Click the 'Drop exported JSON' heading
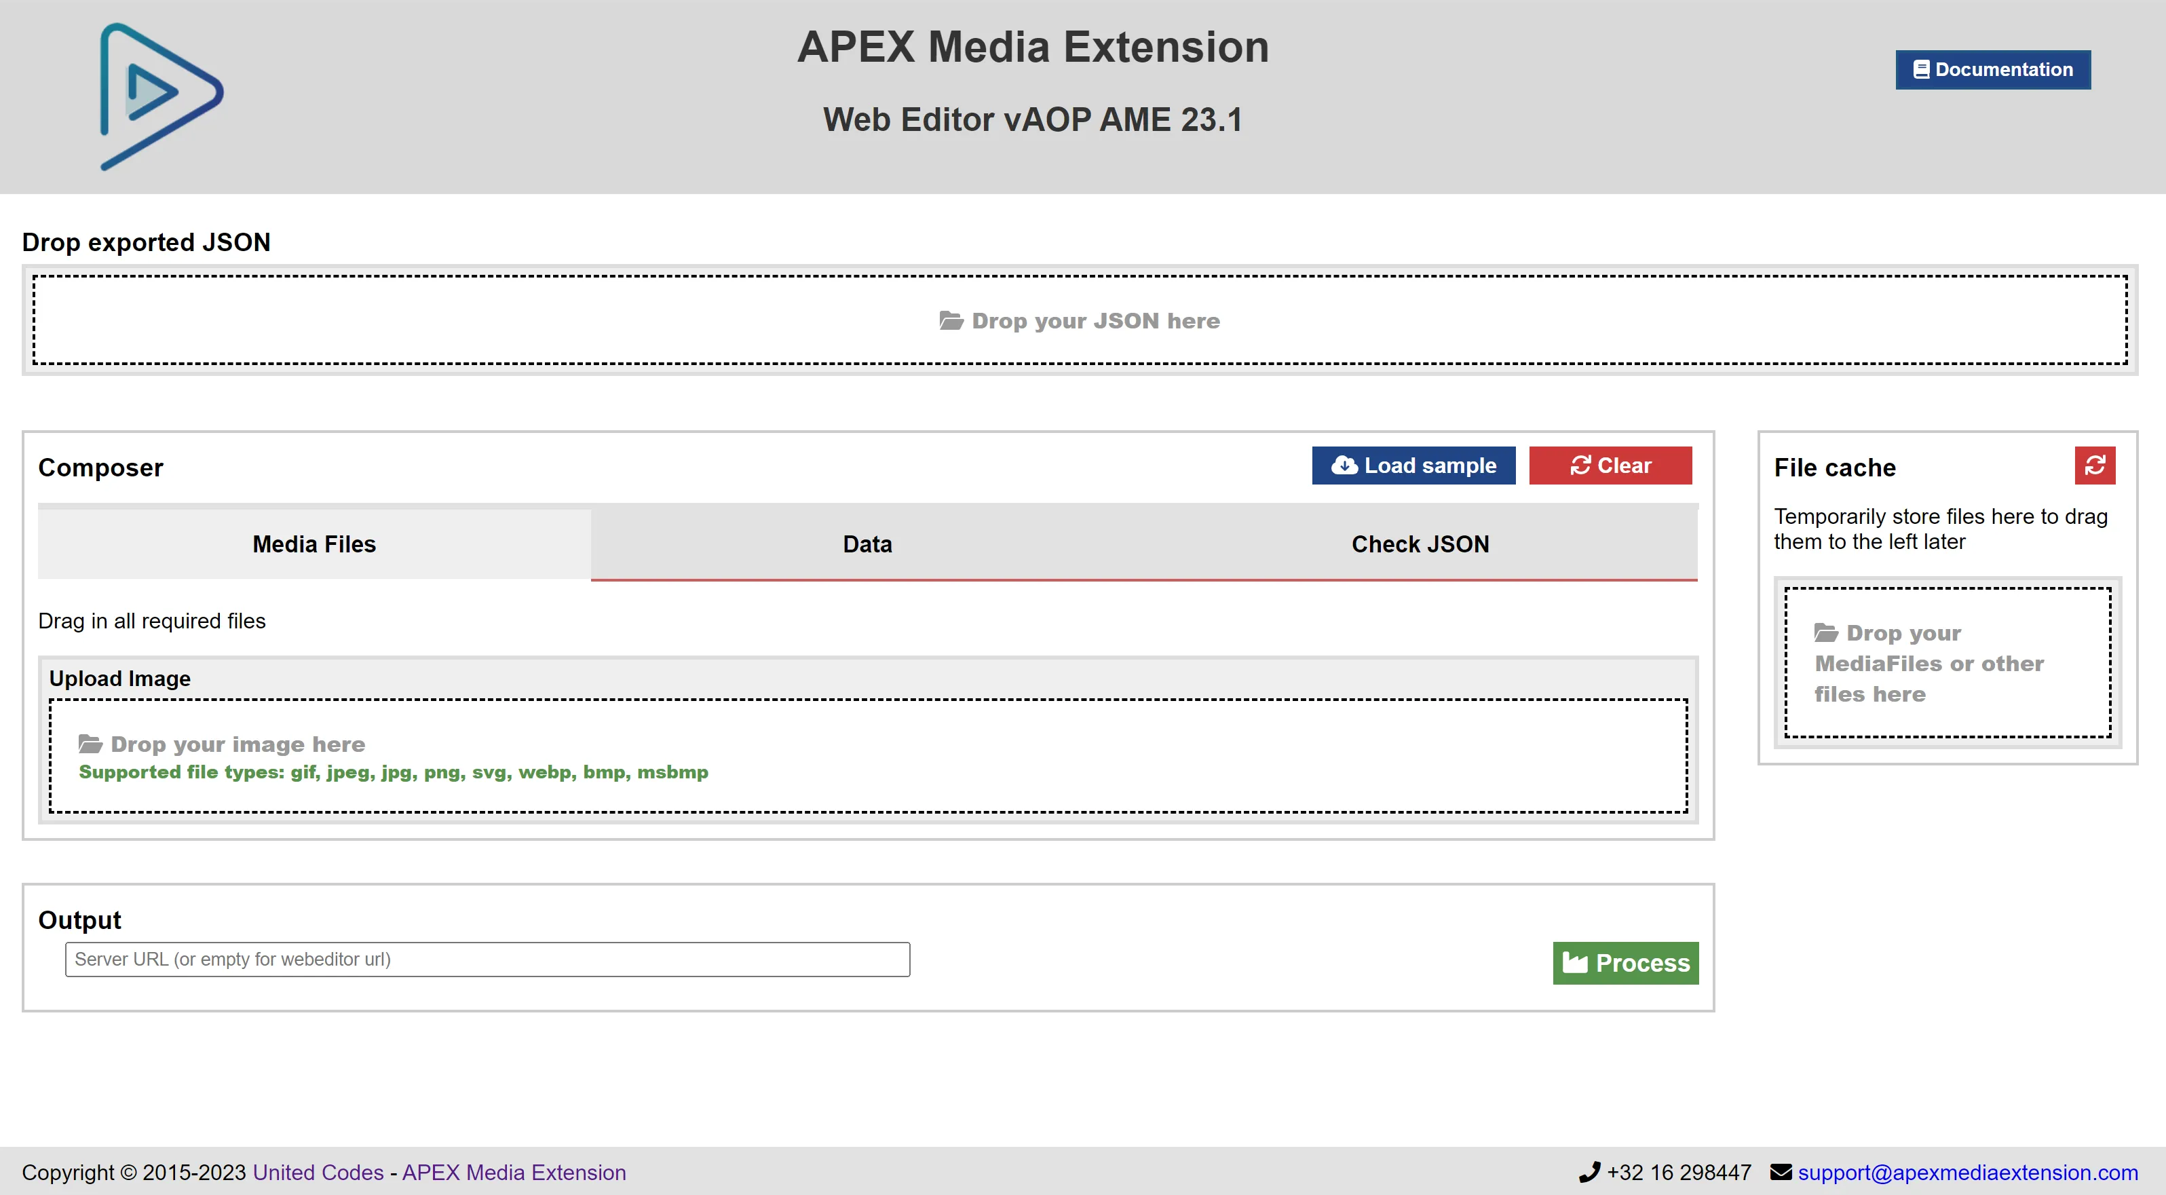Viewport: 2166px width, 1195px height. tap(147, 242)
